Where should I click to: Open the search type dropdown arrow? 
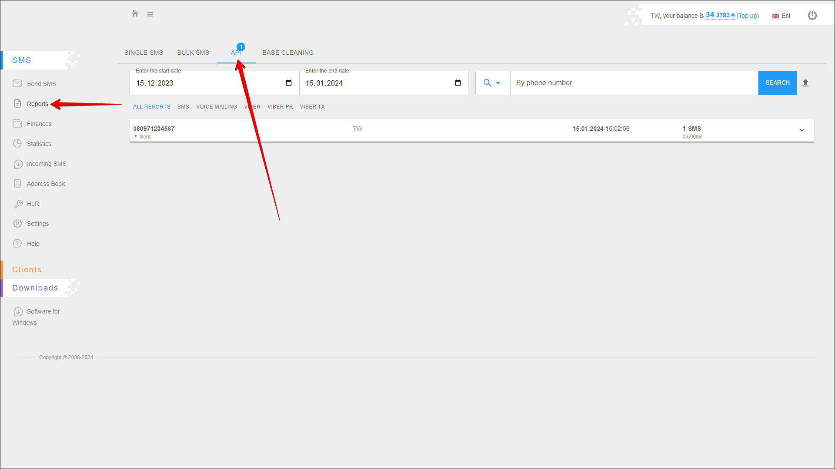click(x=498, y=83)
